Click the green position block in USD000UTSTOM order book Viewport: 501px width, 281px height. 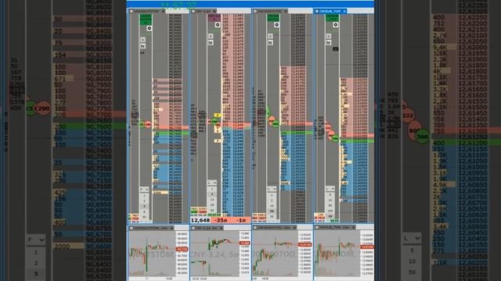146,20
